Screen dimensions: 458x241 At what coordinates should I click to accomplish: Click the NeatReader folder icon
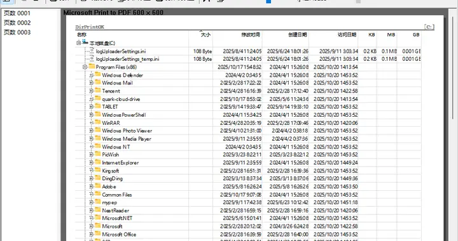98,210
